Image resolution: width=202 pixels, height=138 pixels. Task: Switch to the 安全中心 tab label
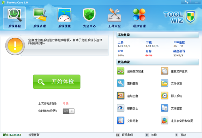[89, 26]
